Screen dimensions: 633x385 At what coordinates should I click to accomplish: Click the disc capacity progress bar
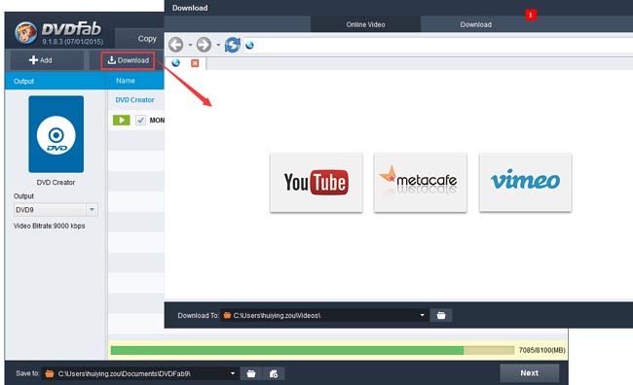click(x=313, y=350)
